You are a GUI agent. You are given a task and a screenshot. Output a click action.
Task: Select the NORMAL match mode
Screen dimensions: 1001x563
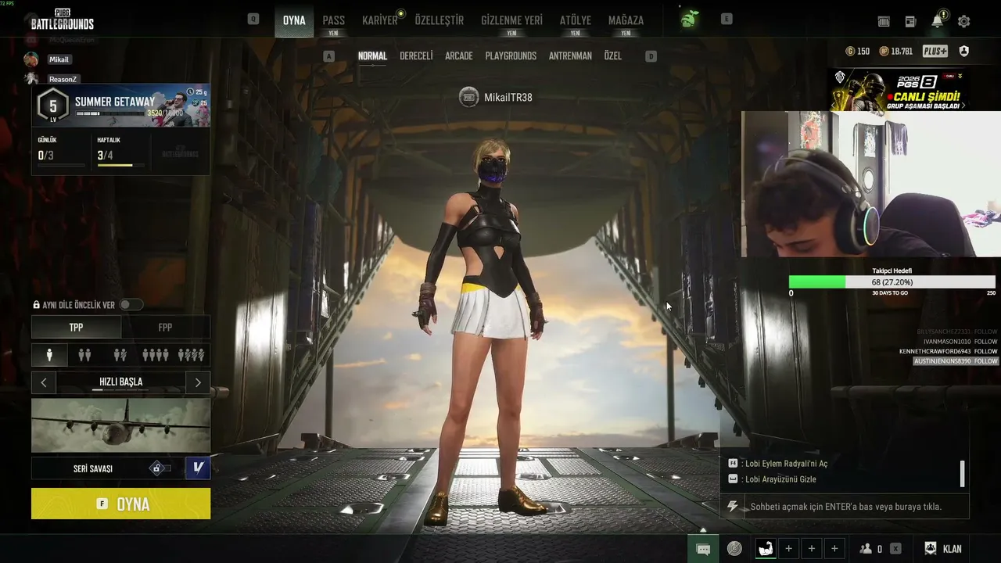[x=372, y=56]
